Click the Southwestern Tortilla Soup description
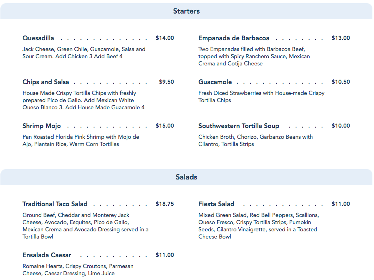Viewport: 374px width, 280px height. coord(256,140)
